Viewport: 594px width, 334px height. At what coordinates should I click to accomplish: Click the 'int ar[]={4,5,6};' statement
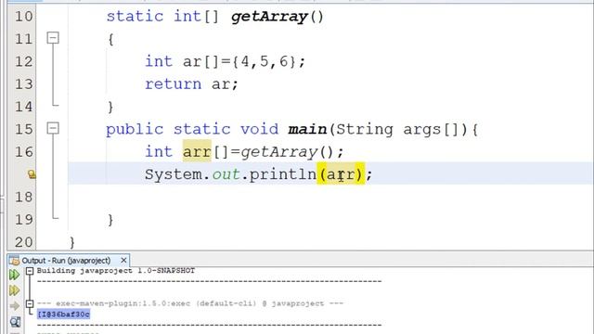(225, 61)
